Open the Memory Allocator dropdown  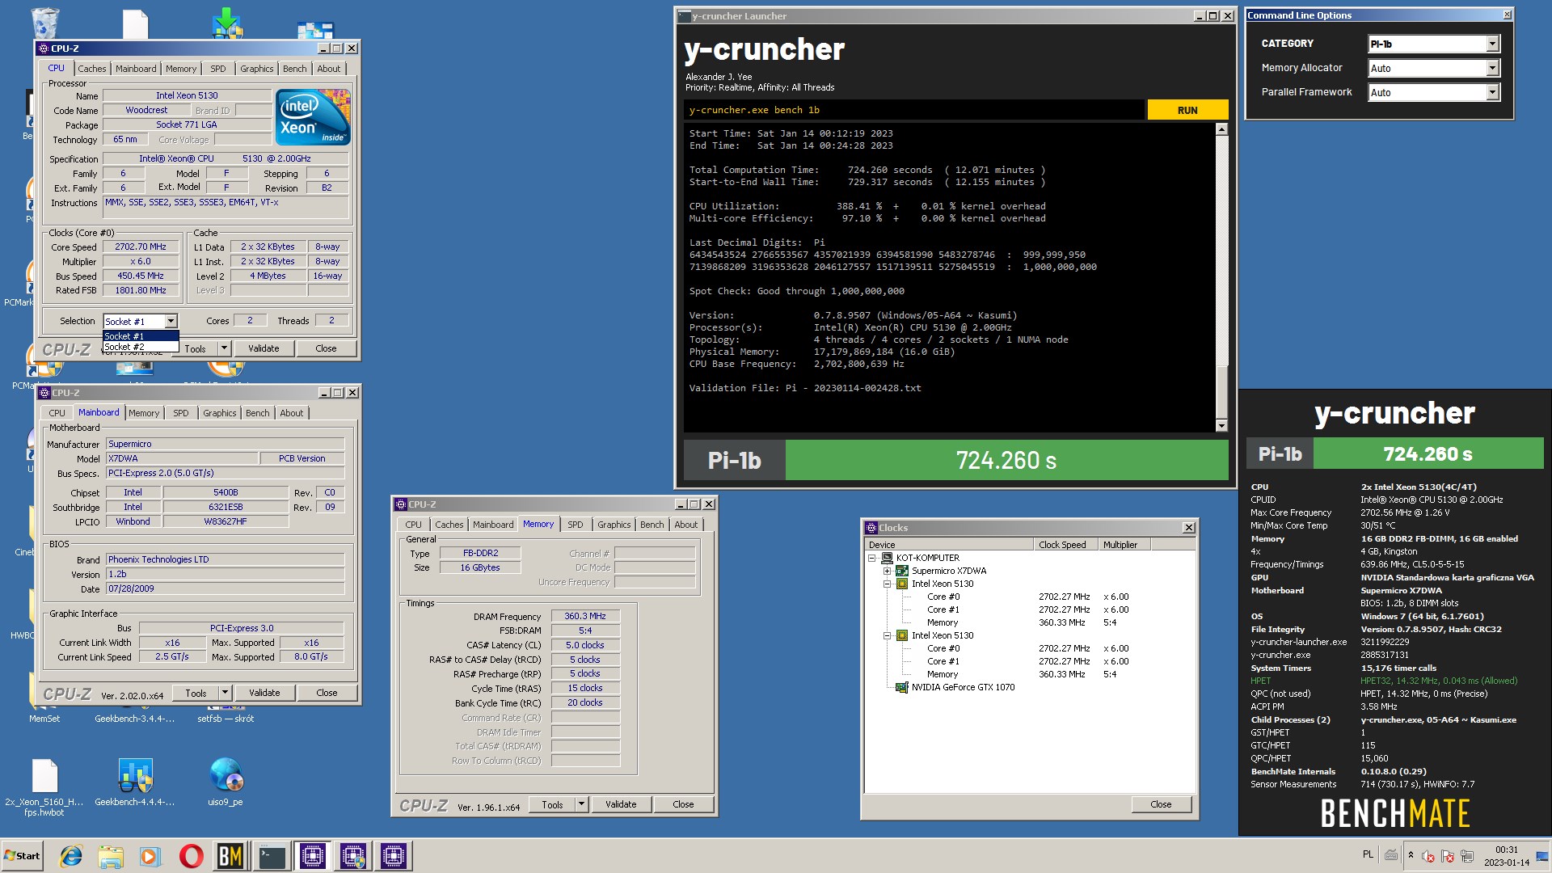[1492, 68]
